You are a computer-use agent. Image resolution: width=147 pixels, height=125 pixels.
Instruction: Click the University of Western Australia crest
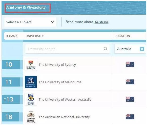(31, 99)
